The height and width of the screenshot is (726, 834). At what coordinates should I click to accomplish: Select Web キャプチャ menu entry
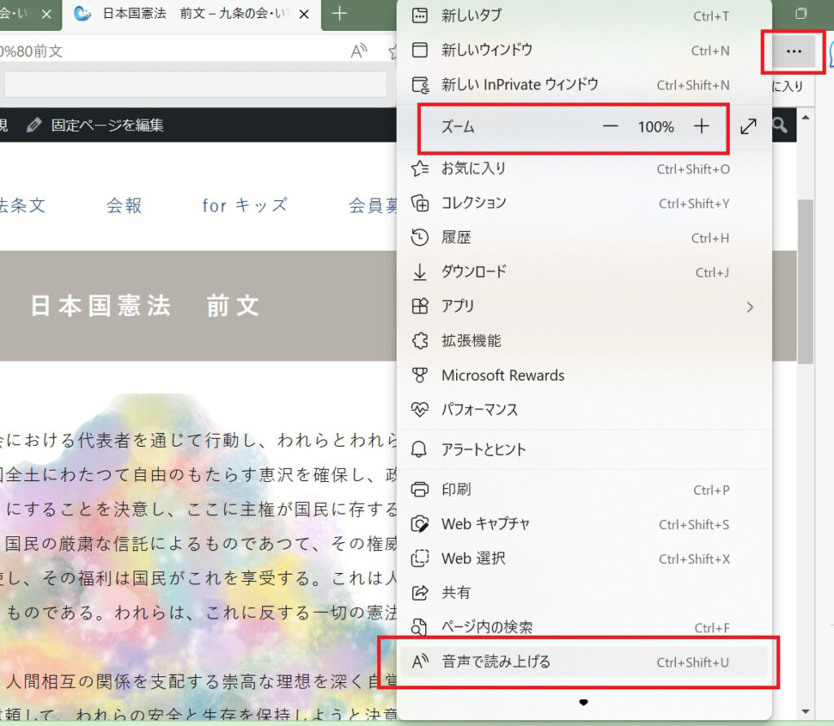(x=583, y=524)
